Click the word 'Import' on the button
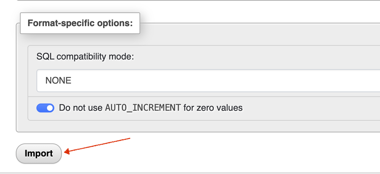The width and height of the screenshot is (380, 174). [x=39, y=153]
